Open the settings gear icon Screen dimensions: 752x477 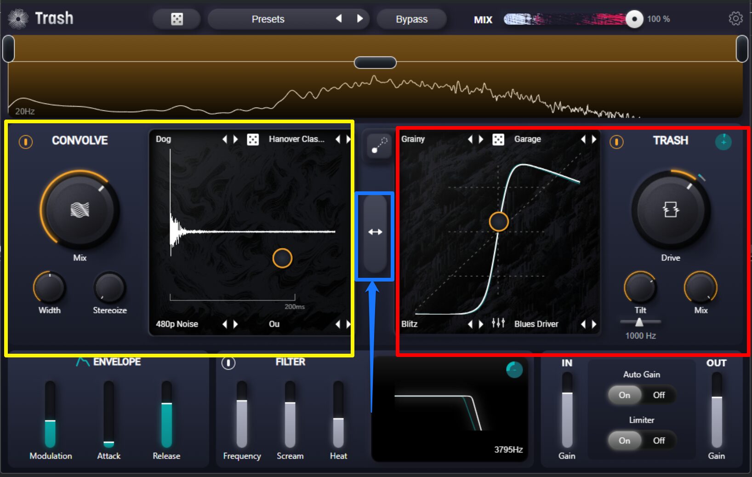[735, 19]
